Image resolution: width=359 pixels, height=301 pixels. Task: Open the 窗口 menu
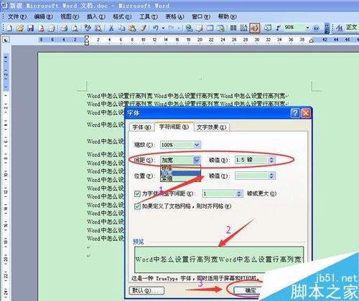(x=201, y=16)
